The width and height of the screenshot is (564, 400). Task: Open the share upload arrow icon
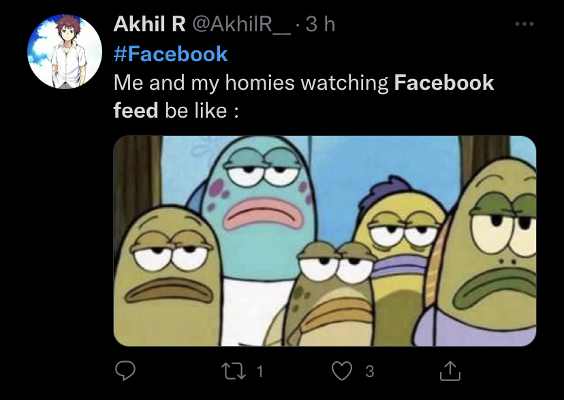point(450,371)
